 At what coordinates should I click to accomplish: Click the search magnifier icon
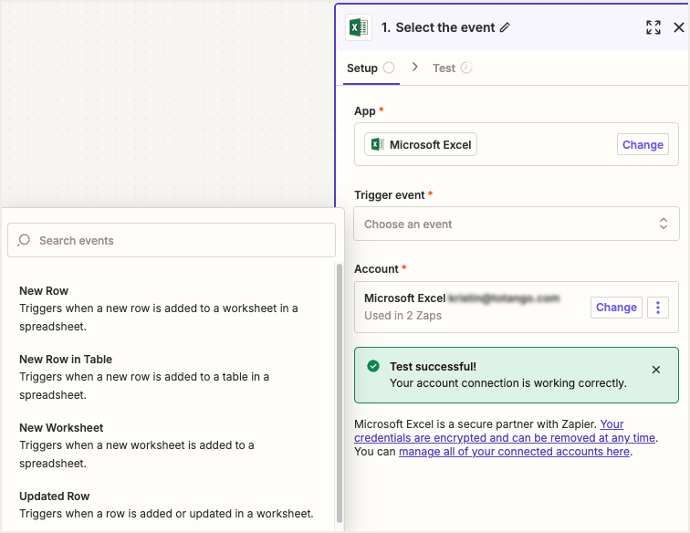point(24,240)
